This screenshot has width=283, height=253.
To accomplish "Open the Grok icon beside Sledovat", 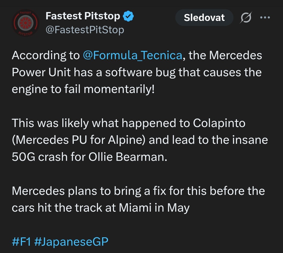I will 246,18.
